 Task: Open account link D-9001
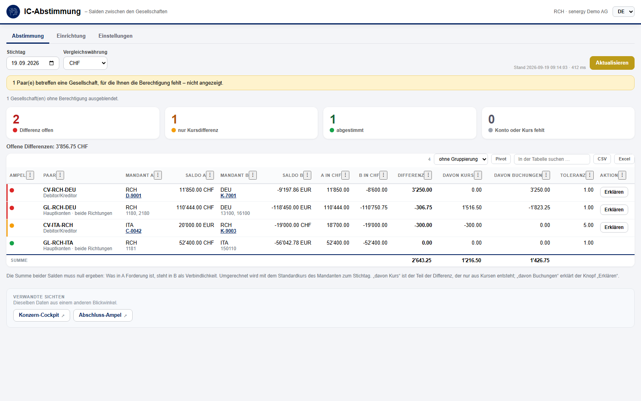coord(133,196)
